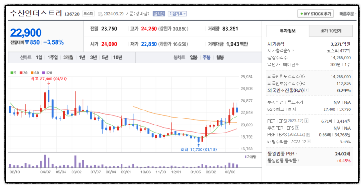Click the 외국인보유주식수 value 112,876
Image resolution: width=364 pixels, height=188 pixels.
coord(343,84)
